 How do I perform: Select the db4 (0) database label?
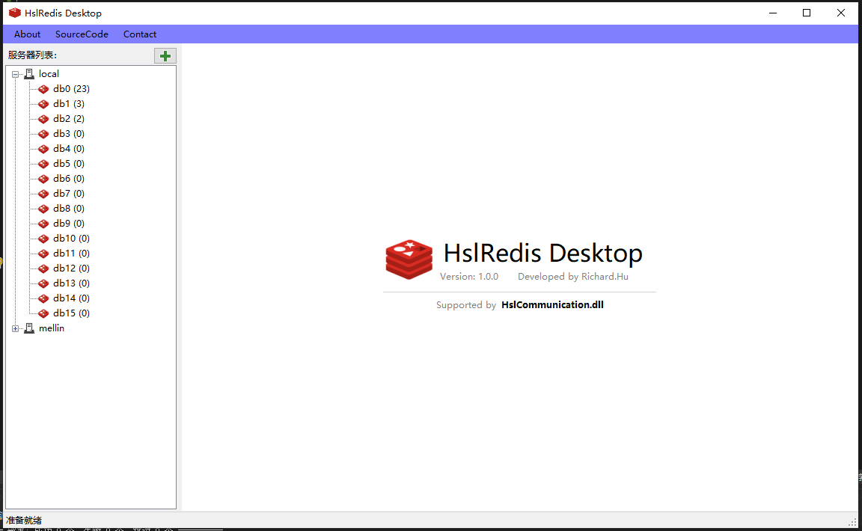[x=69, y=148]
